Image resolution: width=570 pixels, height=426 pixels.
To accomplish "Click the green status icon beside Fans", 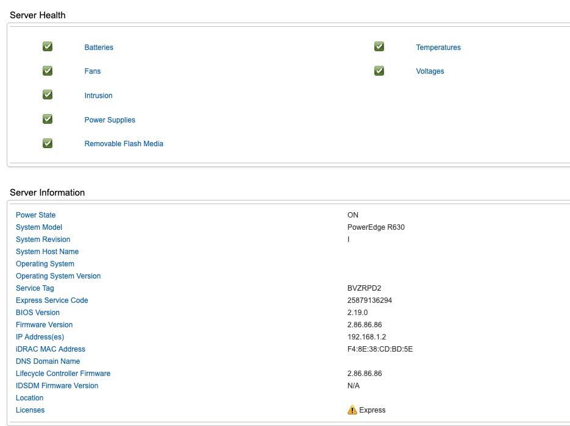I will point(48,71).
